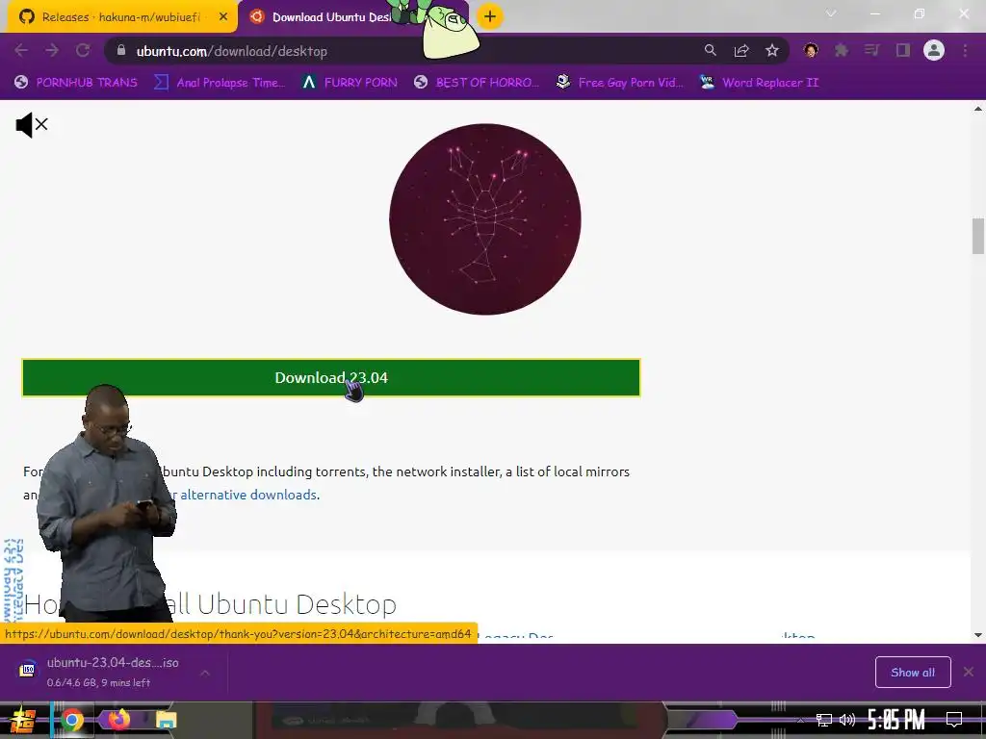Image resolution: width=986 pixels, height=739 pixels.
Task: Click the 5:05 PM taskbar clock
Action: click(x=896, y=720)
